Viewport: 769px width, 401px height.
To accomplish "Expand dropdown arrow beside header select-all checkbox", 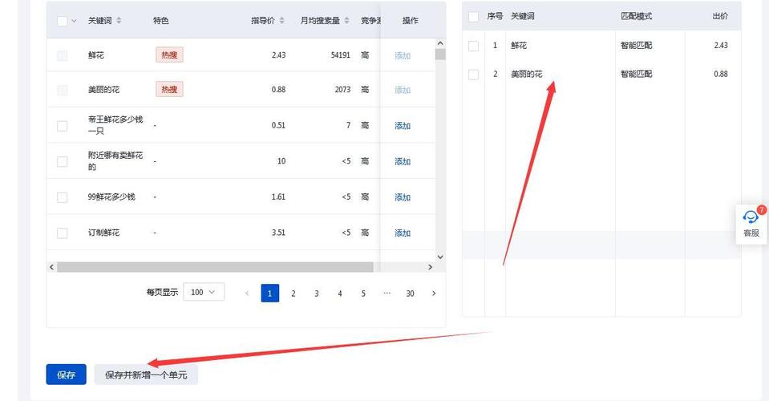I will (74, 21).
